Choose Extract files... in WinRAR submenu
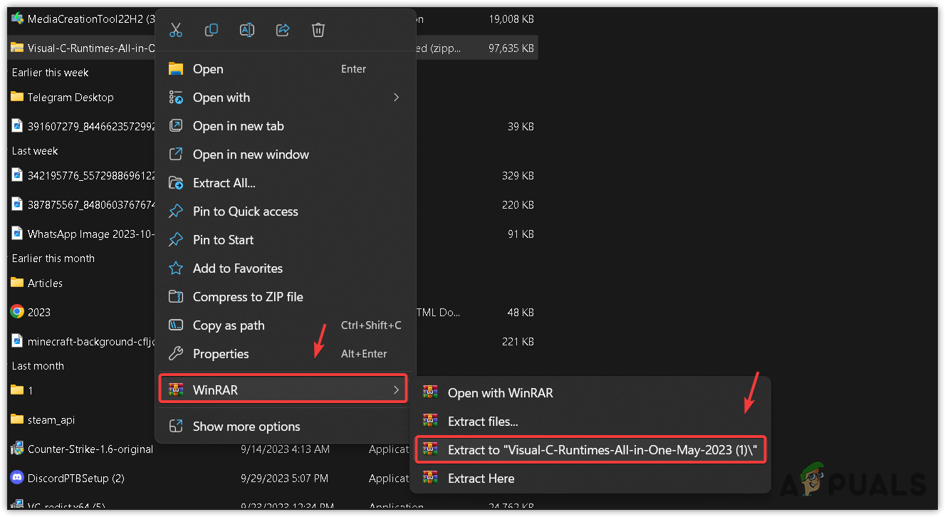Screen dimensions: 945x517 click(x=590, y=422)
